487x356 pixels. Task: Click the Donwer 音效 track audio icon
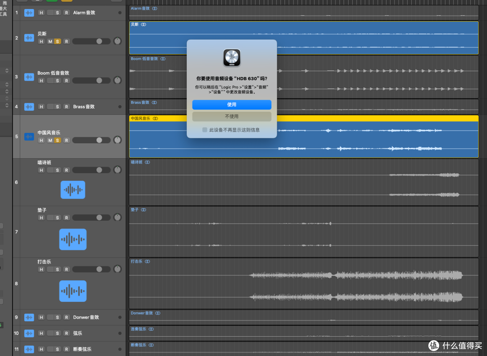pos(29,317)
